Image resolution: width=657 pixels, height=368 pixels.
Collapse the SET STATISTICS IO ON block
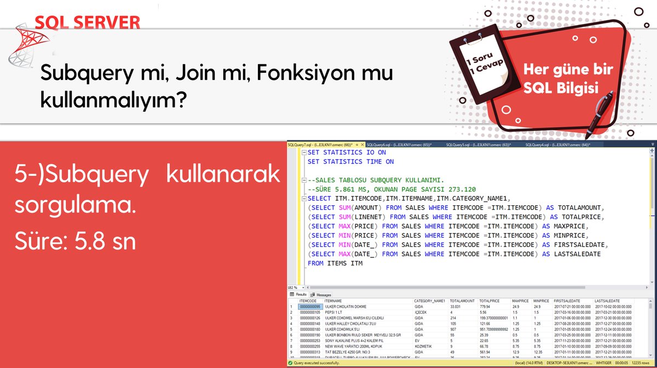click(304, 152)
